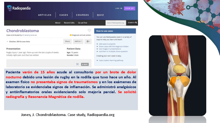
Task: Open the gear settings dropdown
Action: click(x=88, y=41)
